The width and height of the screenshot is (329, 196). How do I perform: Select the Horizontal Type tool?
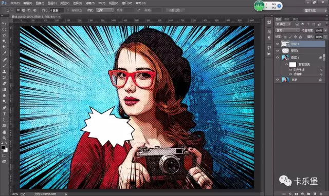tap(4, 114)
